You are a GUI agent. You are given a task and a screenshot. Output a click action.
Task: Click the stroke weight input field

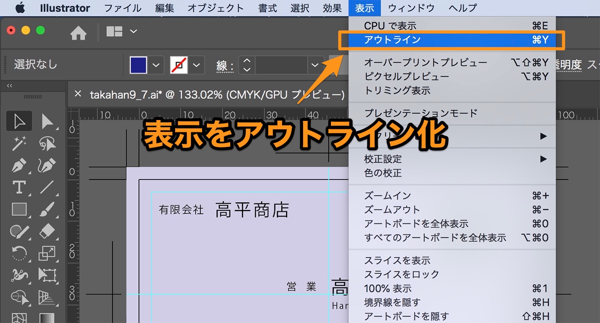(x=281, y=65)
